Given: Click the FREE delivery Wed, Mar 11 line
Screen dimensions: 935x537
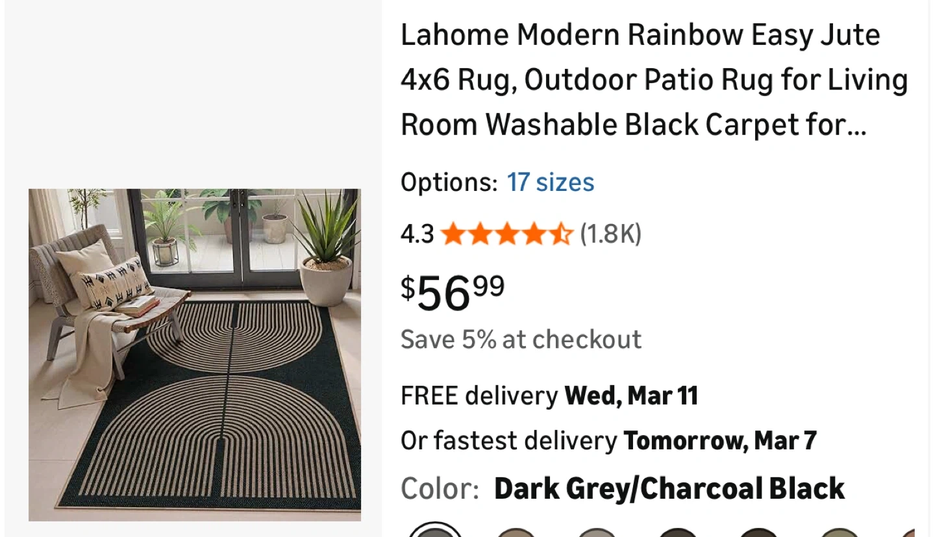Looking at the screenshot, I should click(549, 395).
